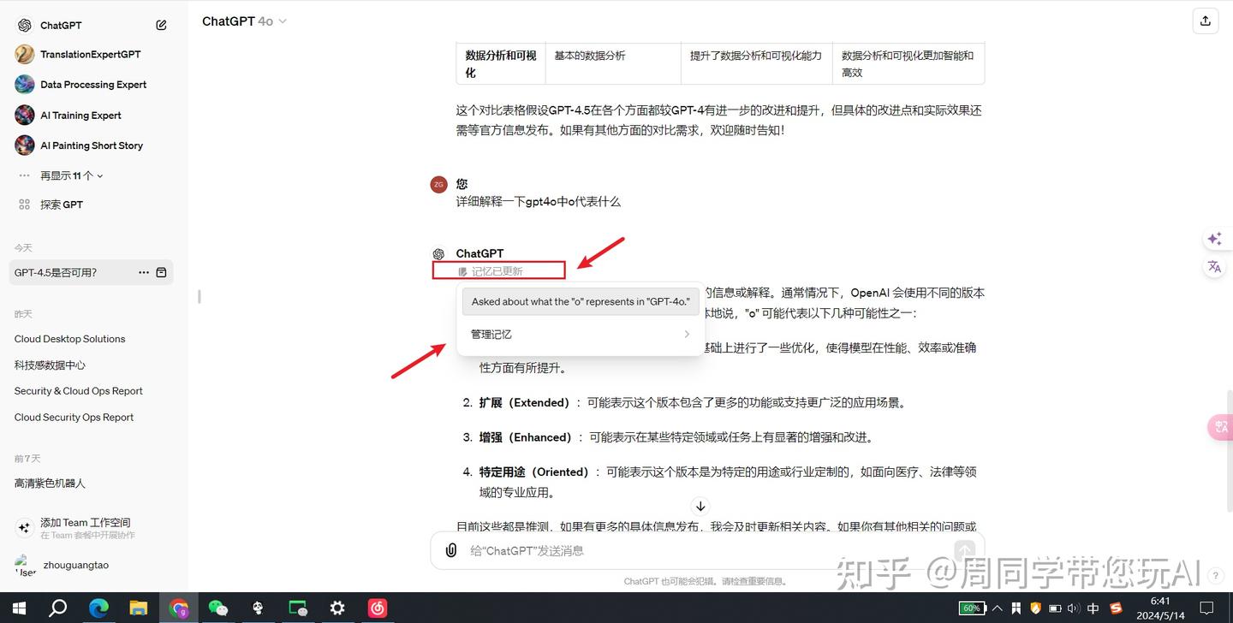Open the sparkle AI assistant tool

point(1214,239)
